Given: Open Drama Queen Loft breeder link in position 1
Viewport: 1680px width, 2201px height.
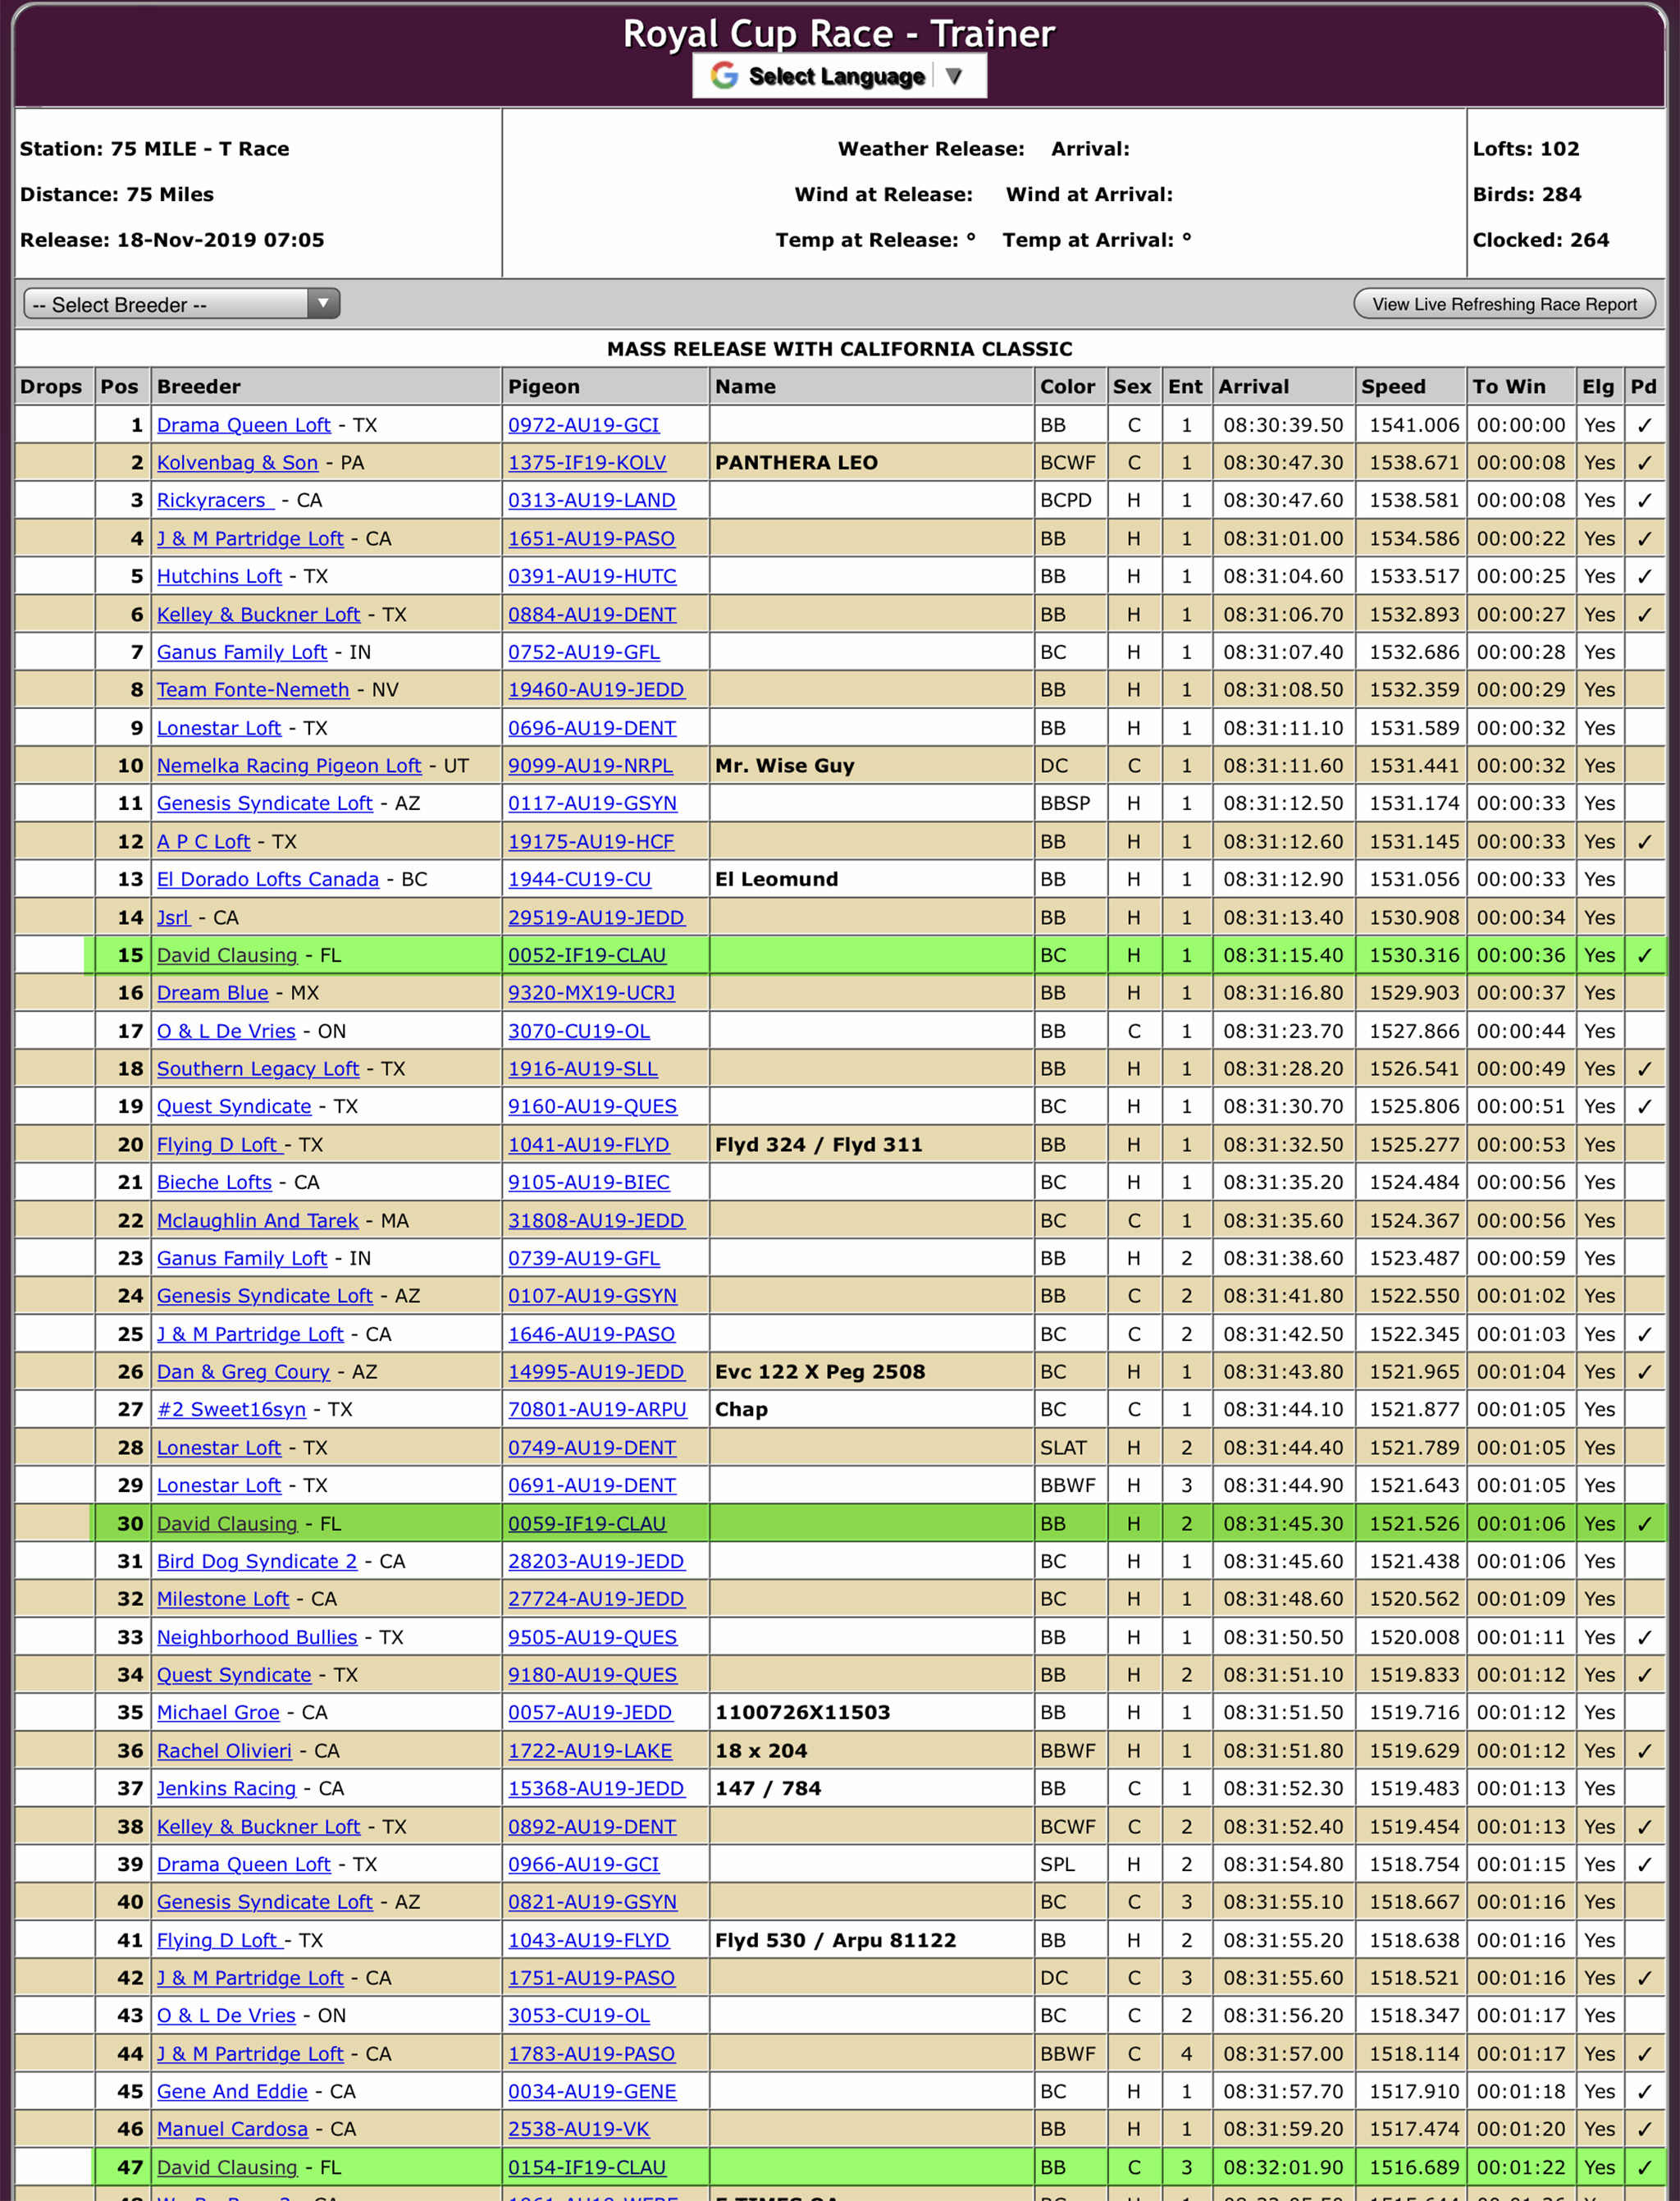Looking at the screenshot, I should tap(243, 425).
